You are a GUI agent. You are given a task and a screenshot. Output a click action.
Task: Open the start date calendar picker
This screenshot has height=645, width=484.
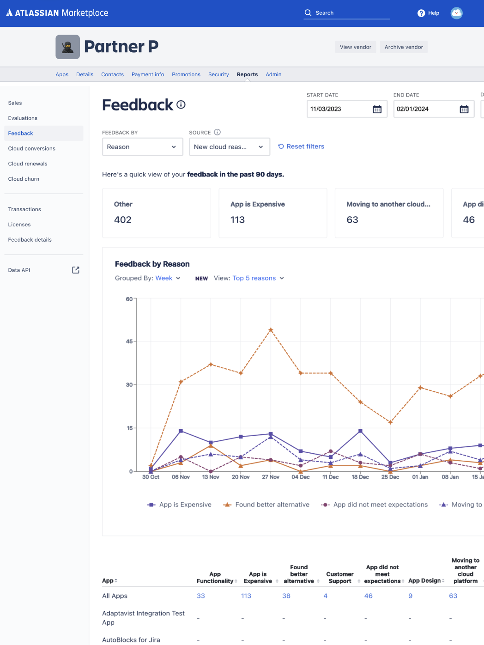(x=378, y=109)
